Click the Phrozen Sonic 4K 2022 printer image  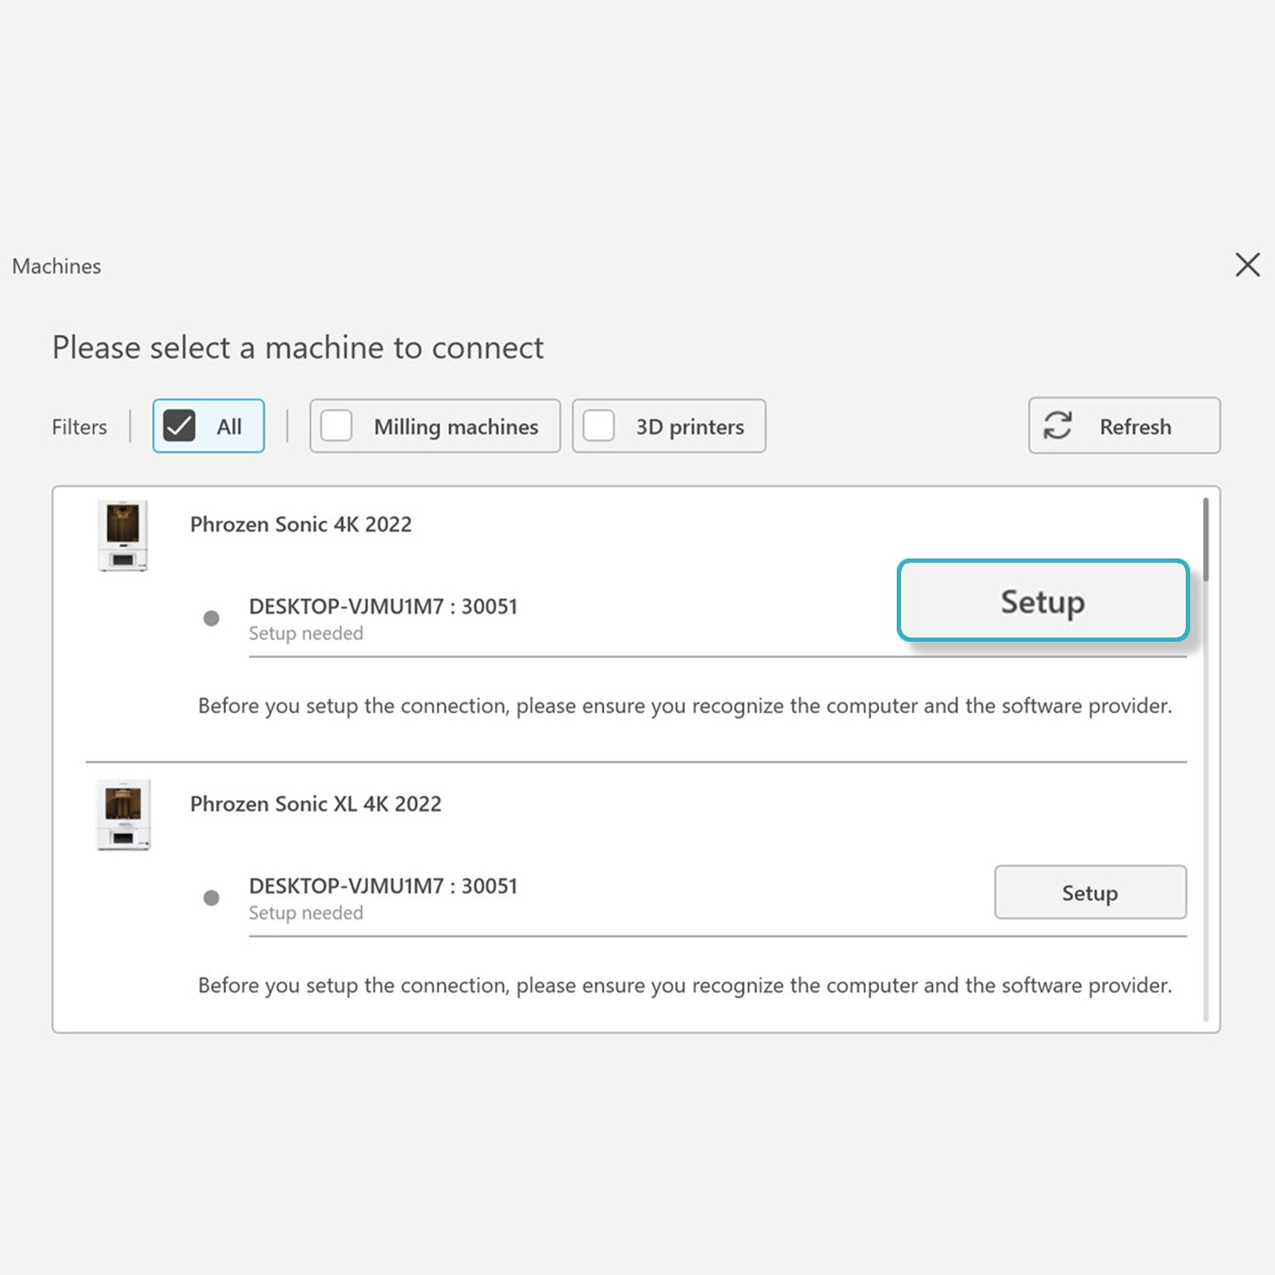[123, 535]
